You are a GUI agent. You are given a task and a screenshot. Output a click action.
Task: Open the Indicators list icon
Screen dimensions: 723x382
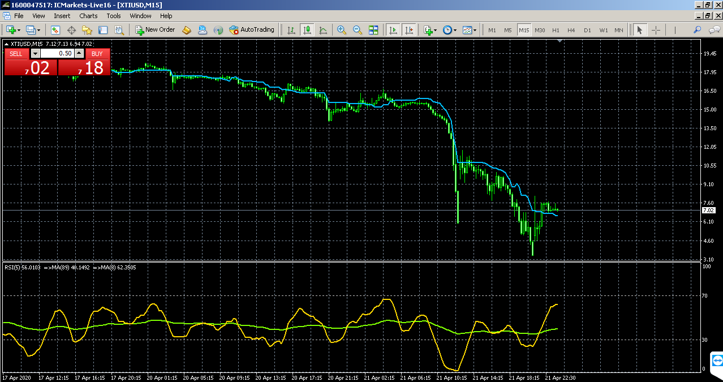pyautogui.click(x=428, y=30)
